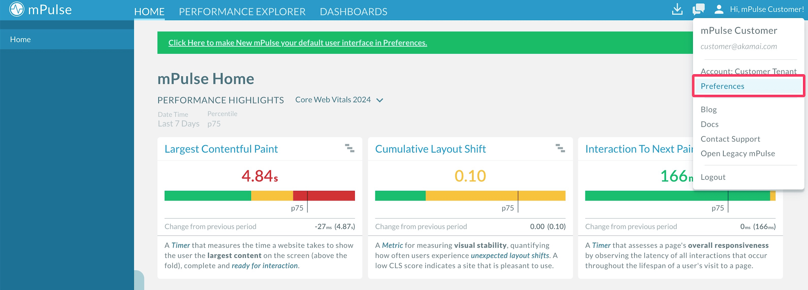Image resolution: width=808 pixels, height=290 pixels.
Task: Open the chat feedback icon
Action: (x=698, y=9)
